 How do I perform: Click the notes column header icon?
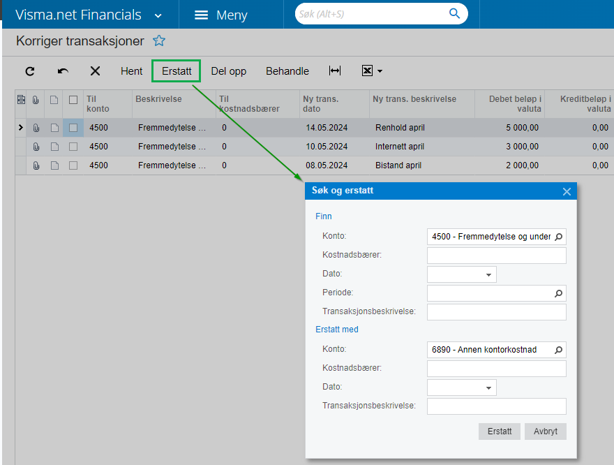pos(54,100)
